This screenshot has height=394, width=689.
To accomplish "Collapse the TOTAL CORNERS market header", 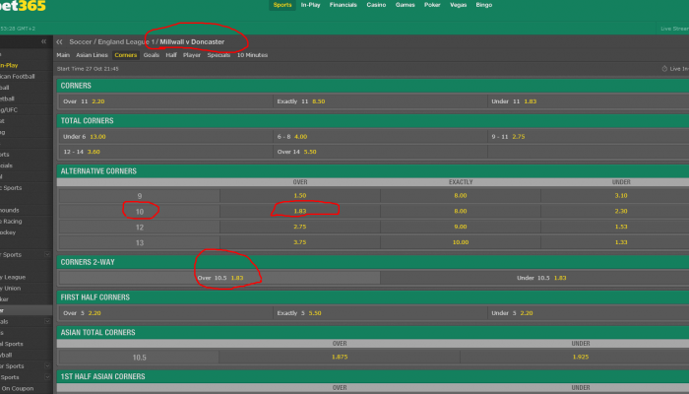I will (x=373, y=120).
